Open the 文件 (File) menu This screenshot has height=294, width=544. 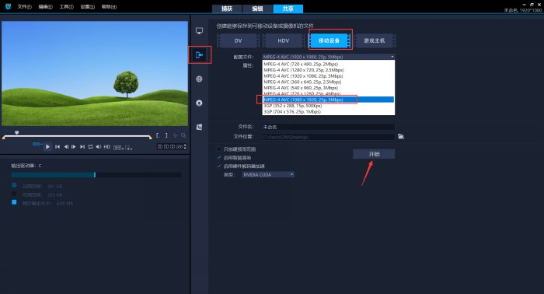point(24,6)
